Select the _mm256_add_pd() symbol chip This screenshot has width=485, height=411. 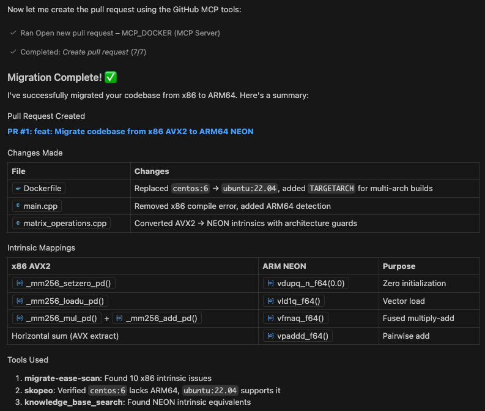pyautogui.click(x=157, y=318)
